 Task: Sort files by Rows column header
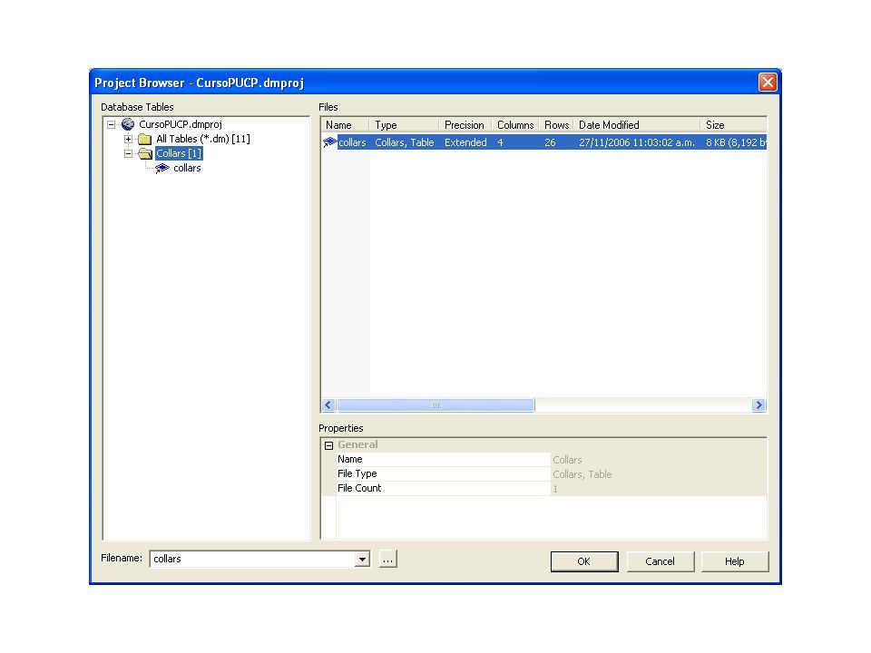556,125
